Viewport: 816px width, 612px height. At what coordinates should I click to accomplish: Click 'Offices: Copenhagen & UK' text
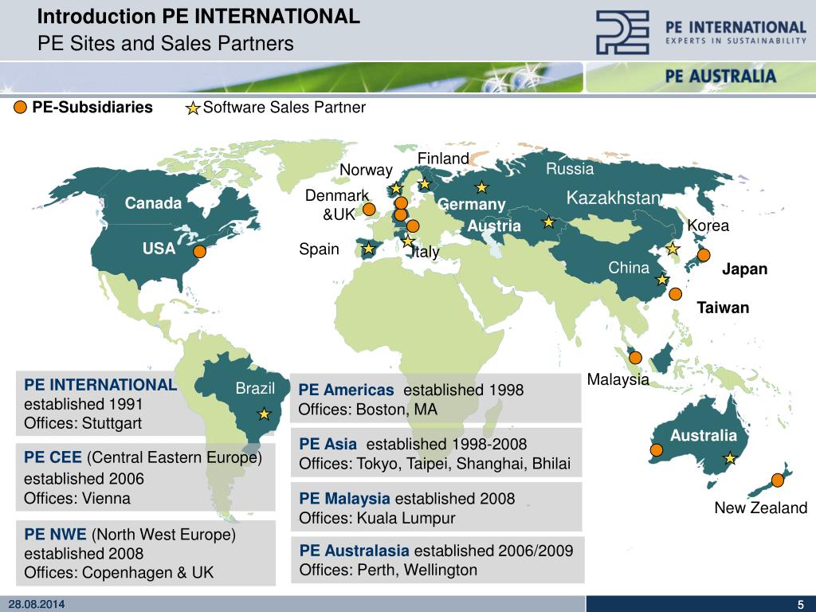point(119,572)
